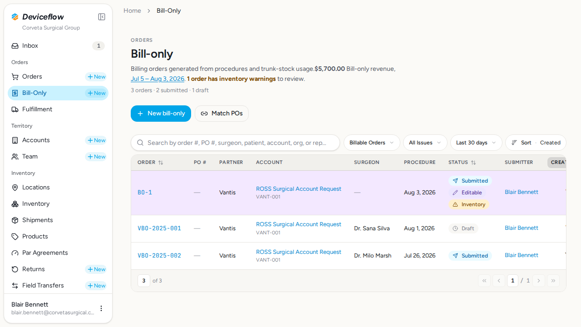Screen dimensions: 581x327
Task: Click the search magnifier icon
Action: [140, 143]
